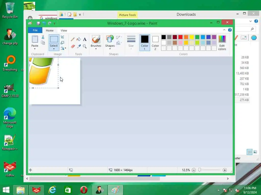Open the File menu in Paint
Image resolution: width=261 pixels, height=195 pixels.
pos(35,30)
